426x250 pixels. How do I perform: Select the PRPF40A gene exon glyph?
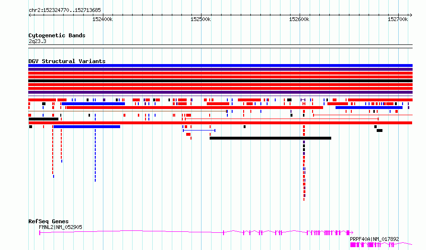click(353, 245)
